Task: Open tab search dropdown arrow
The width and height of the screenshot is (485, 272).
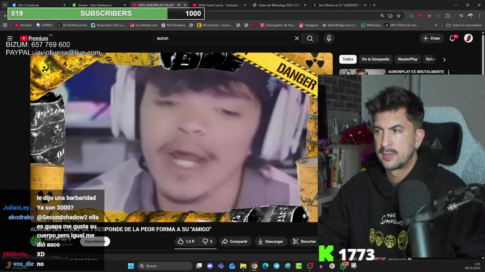Action: point(5,5)
